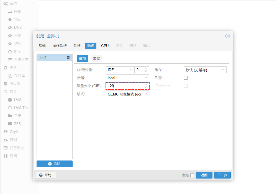
Task: Expand the 缓存 cache mode dropdown
Action: click(x=205, y=70)
